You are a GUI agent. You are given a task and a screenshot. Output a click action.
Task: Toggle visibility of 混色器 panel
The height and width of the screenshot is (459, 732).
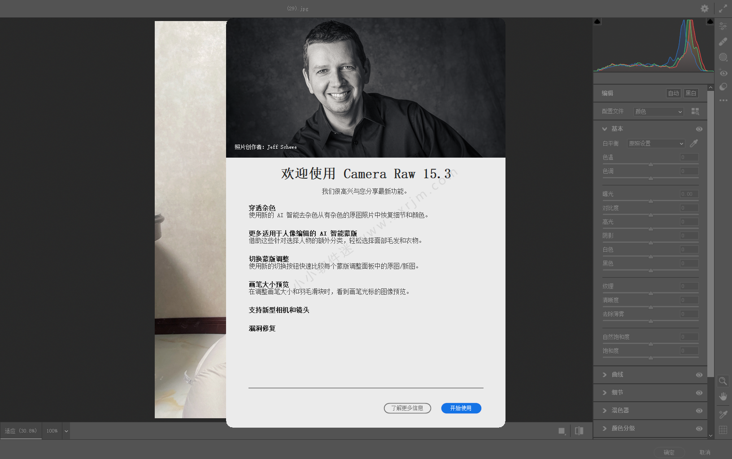[699, 411]
